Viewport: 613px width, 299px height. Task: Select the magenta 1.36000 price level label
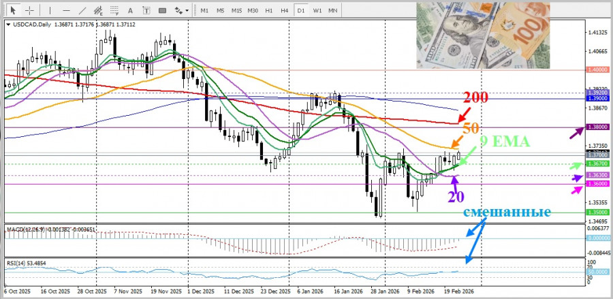point(598,184)
